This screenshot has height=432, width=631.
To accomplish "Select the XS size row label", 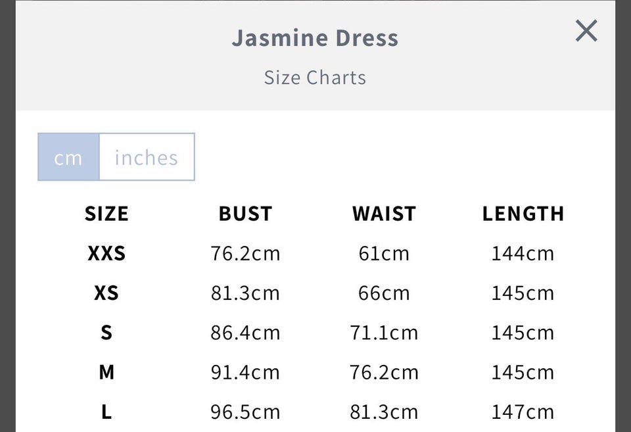I will click(106, 293).
